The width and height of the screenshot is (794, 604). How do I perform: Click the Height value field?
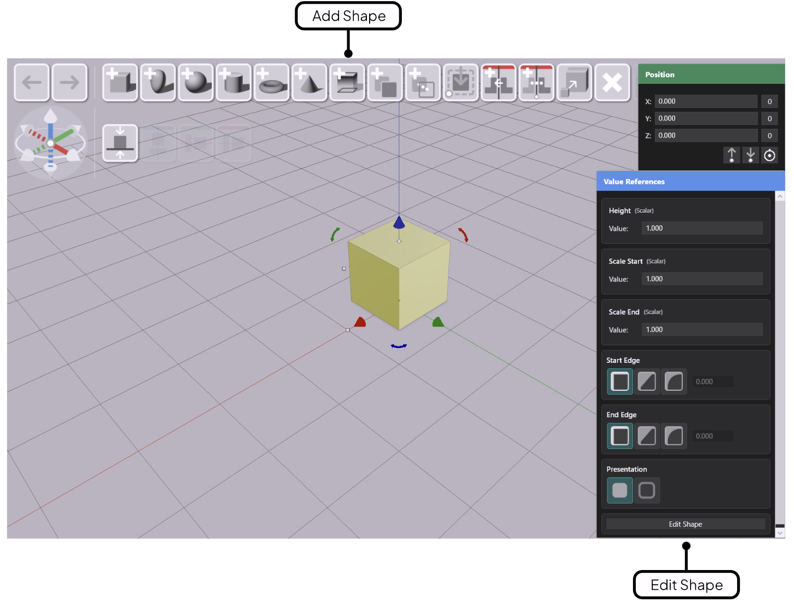click(x=702, y=228)
